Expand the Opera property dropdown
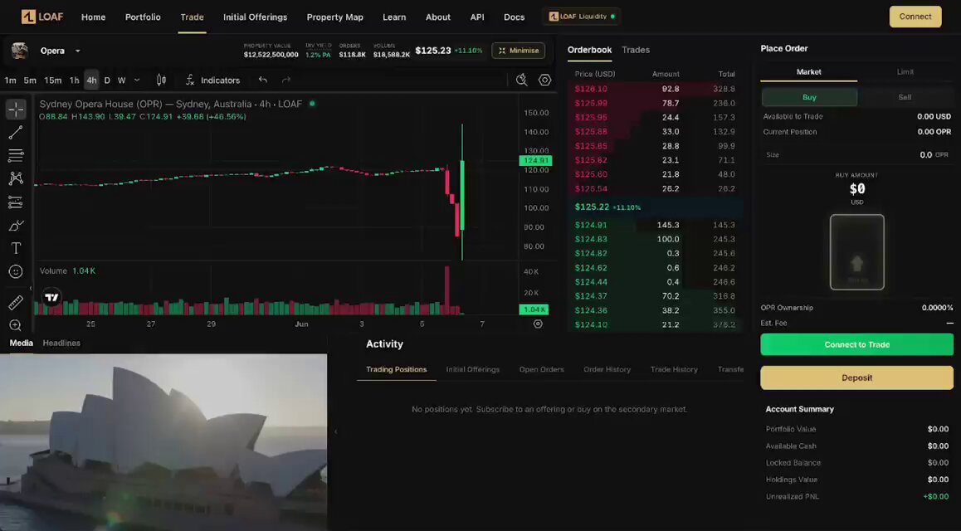Viewport: 961px width, 531px height. (x=78, y=51)
